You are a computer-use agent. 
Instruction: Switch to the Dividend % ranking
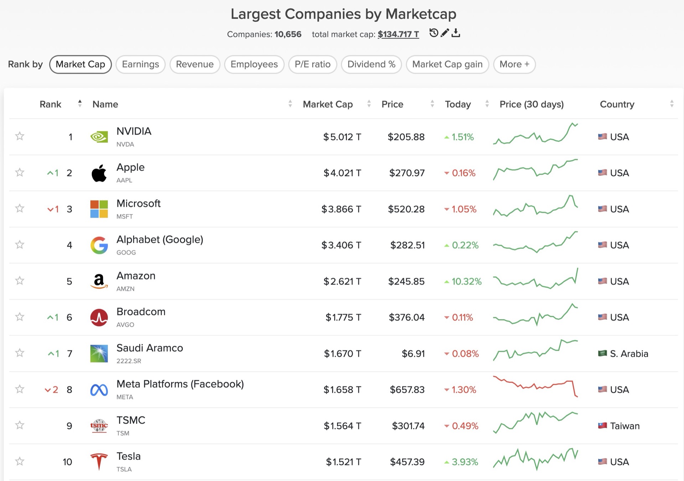click(x=371, y=64)
